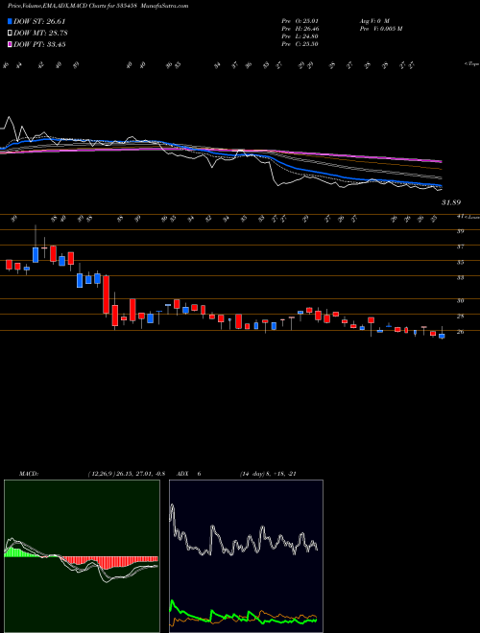Click the 33 price axis label
Viewport: 480px width, 633px height.
[x=460, y=278]
